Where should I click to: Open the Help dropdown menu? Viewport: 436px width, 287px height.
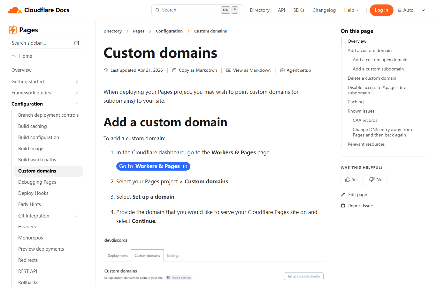pos(352,10)
